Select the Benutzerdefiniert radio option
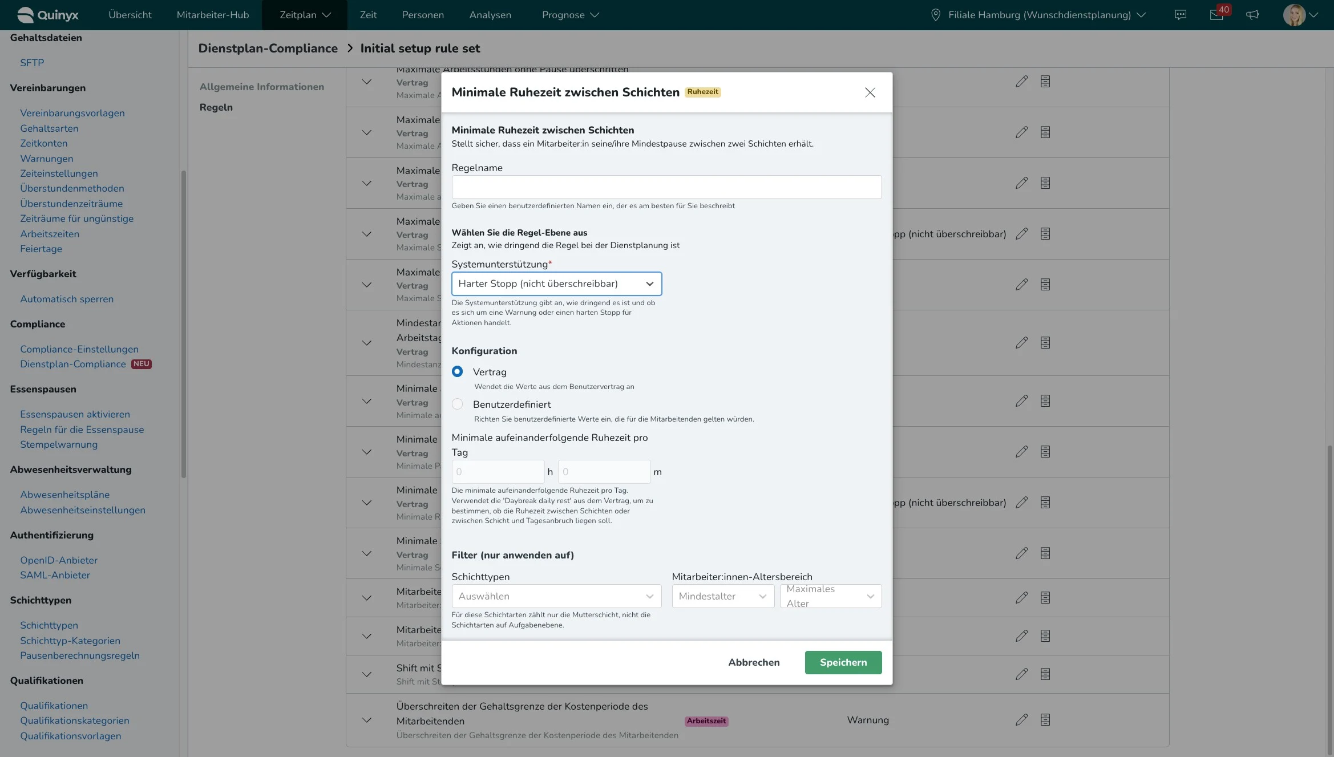This screenshot has height=757, width=1334. [457, 404]
